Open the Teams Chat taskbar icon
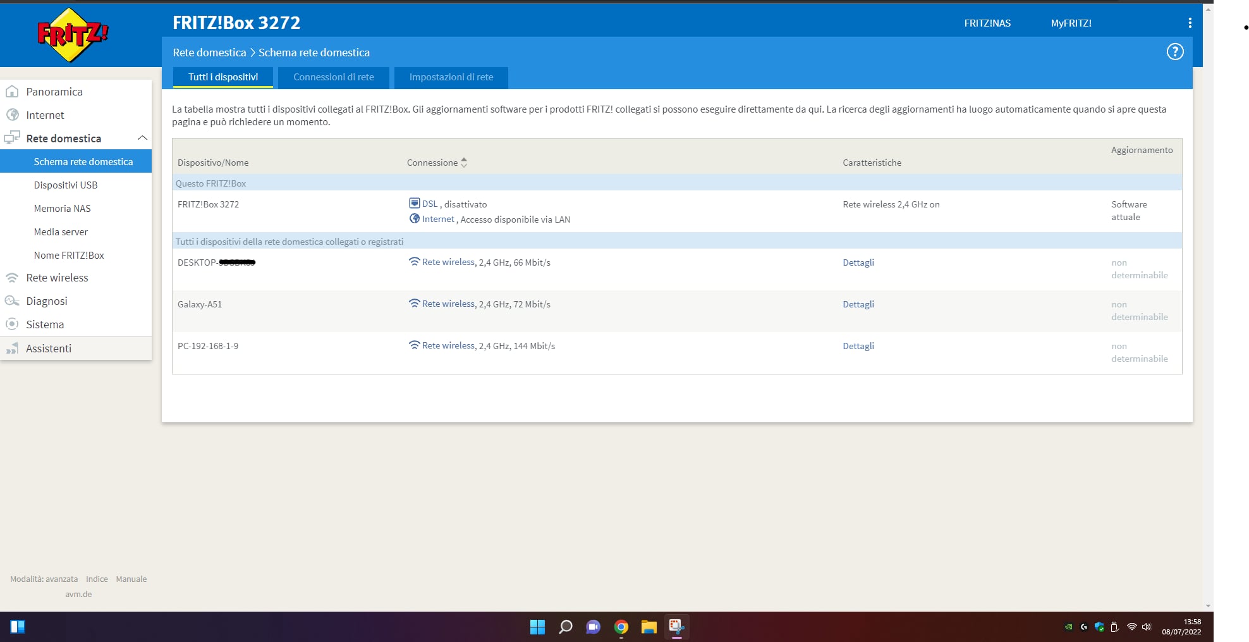Viewport: 1249px width, 642px height. pyautogui.click(x=593, y=627)
